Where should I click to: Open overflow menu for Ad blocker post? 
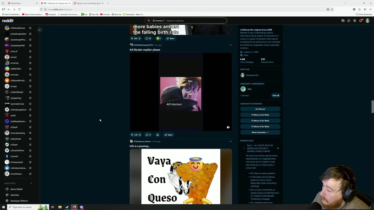coord(231,45)
